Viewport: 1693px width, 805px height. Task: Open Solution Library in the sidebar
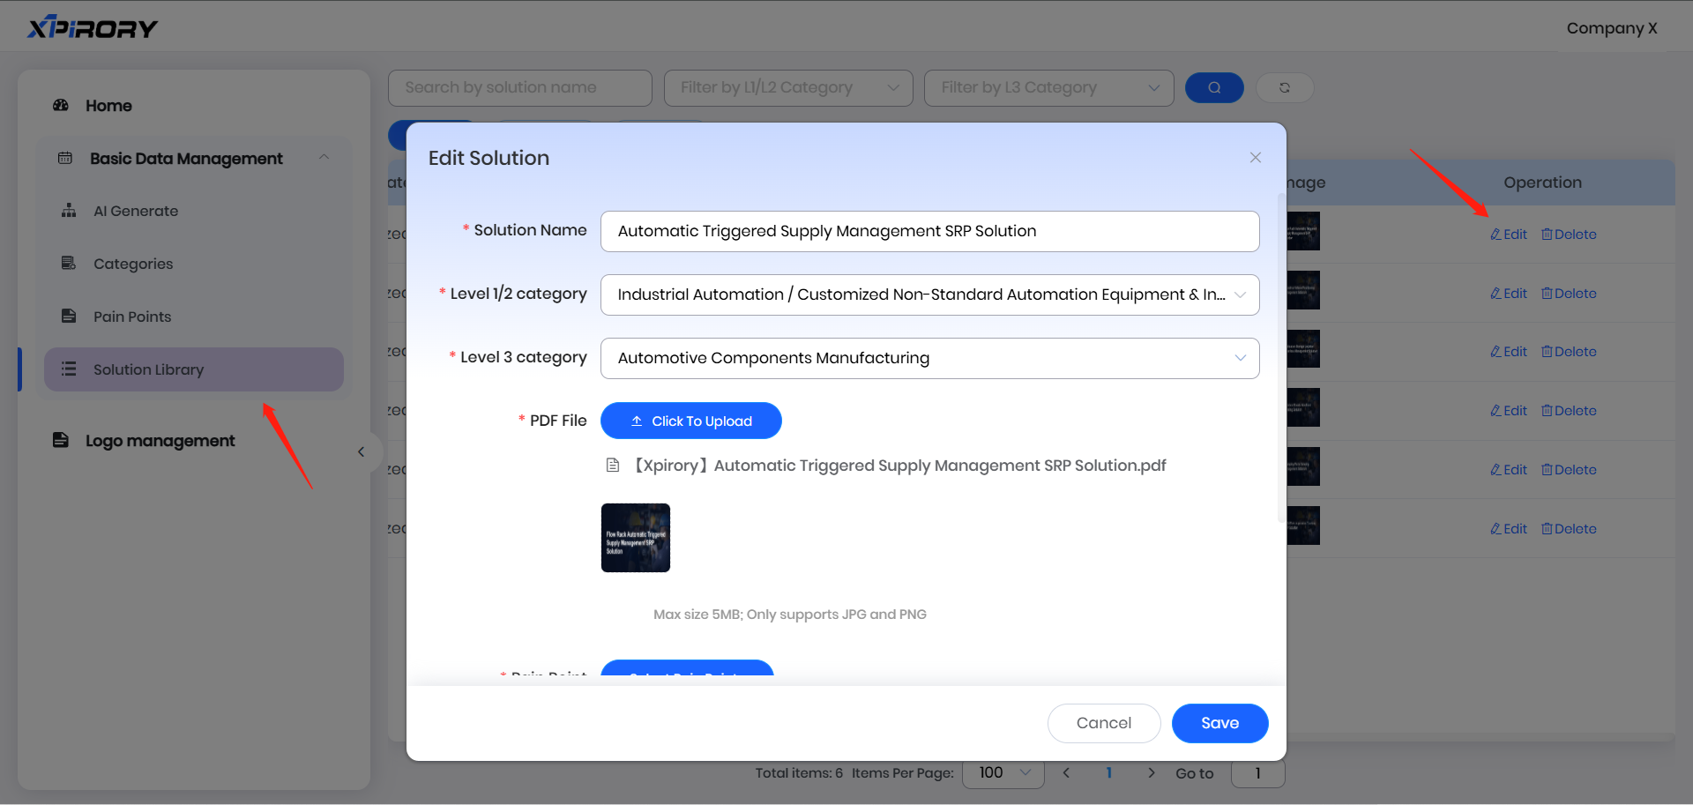(x=148, y=369)
